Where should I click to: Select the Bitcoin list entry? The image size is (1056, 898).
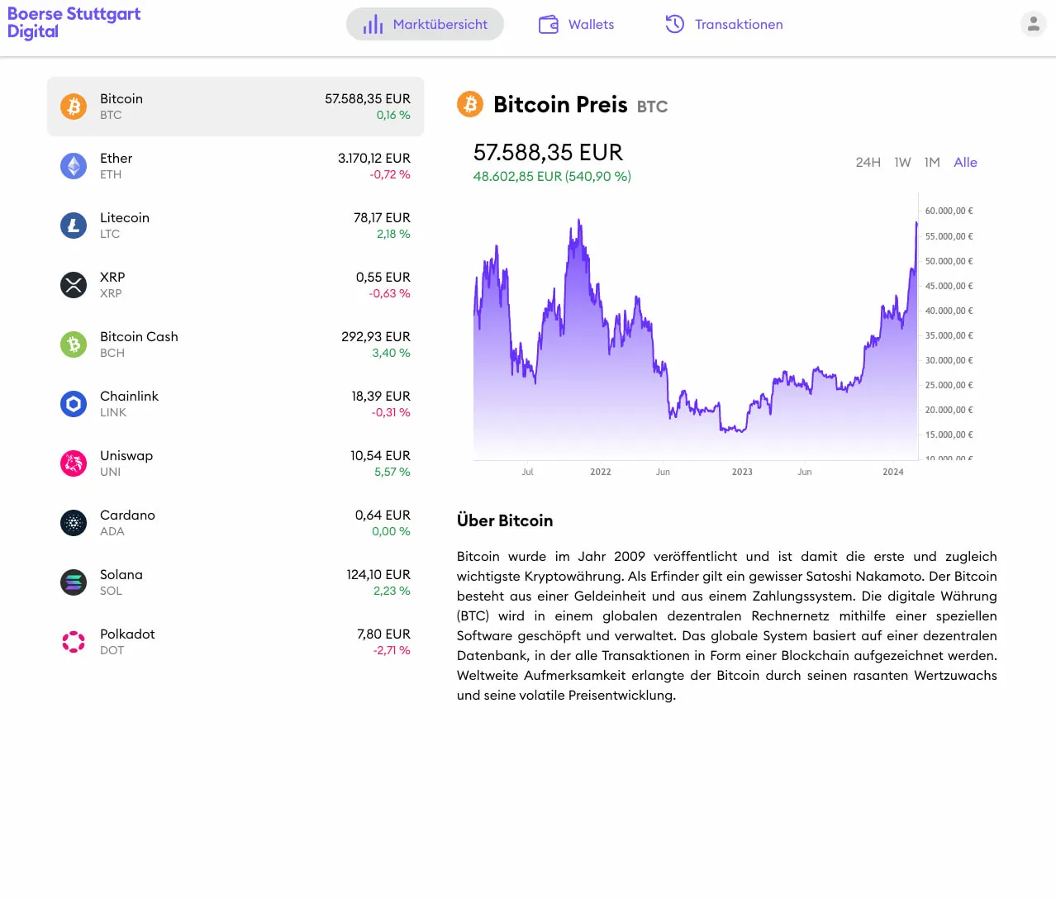[235, 107]
